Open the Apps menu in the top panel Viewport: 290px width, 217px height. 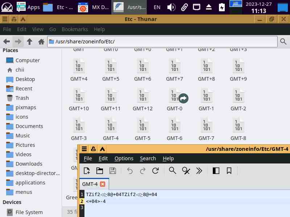tap(28, 7)
